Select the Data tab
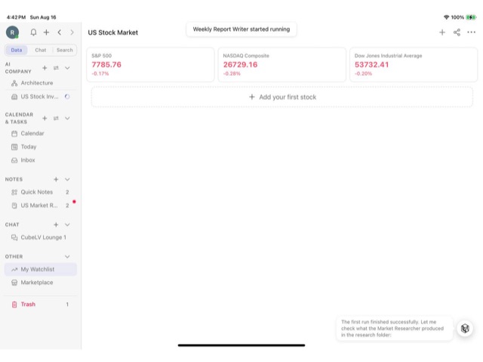The width and height of the screenshot is (483, 362). pos(17,50)
